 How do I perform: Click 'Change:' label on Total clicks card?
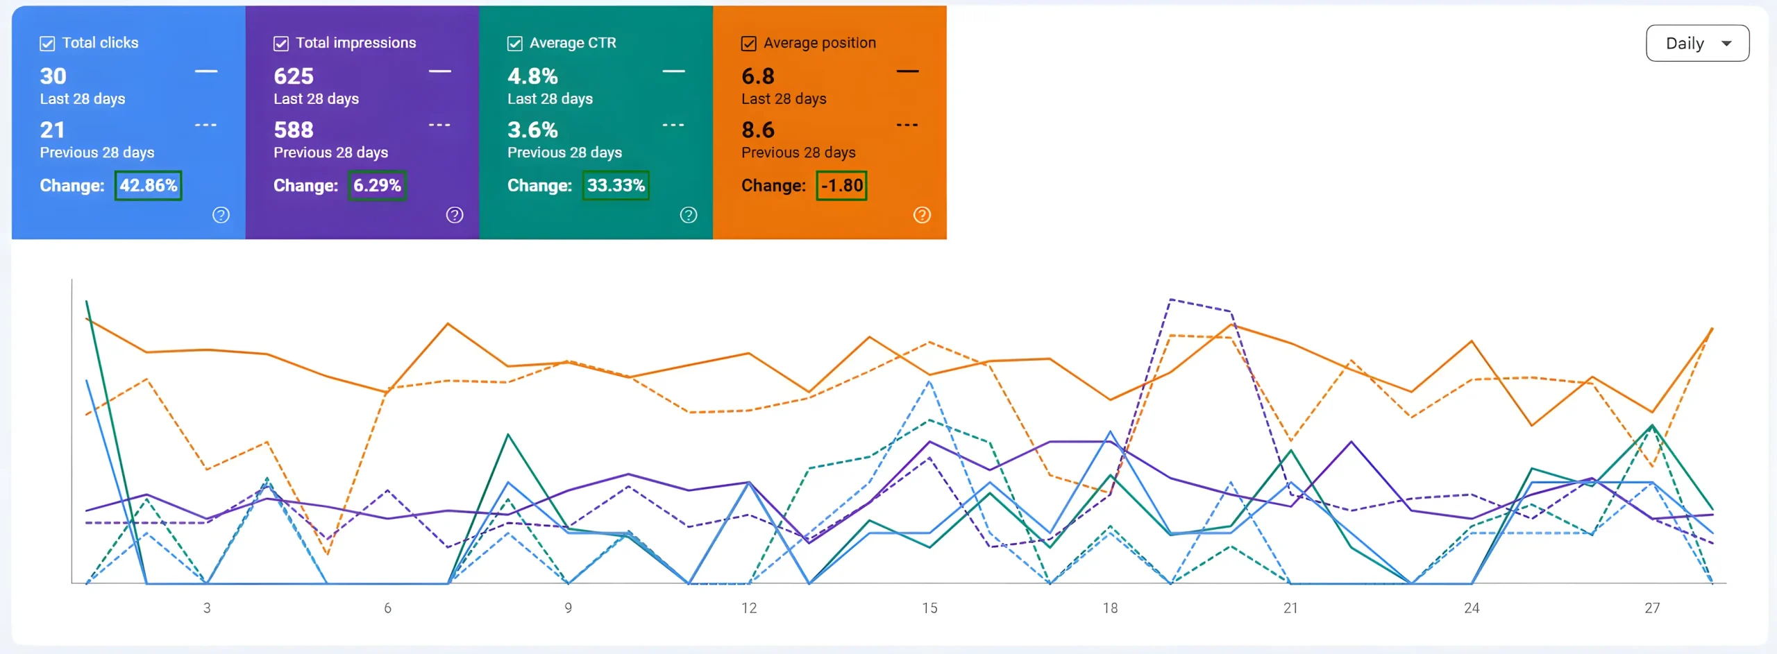coord(72,186)
